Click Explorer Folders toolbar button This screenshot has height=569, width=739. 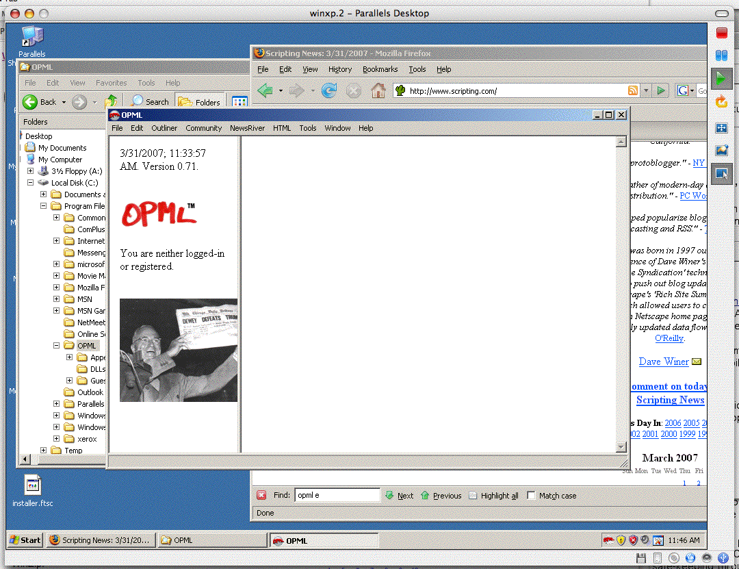coord(199,102)
